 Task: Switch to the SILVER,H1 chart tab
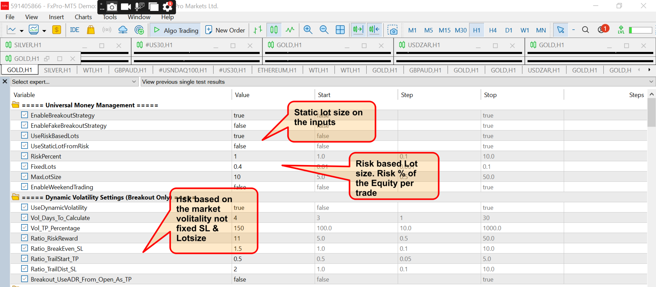[x=57, y=70]
